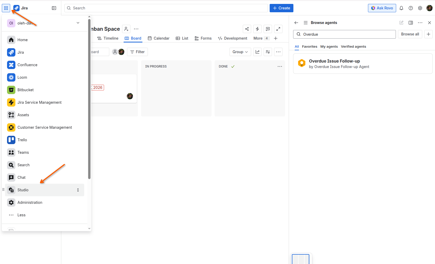Expand the More tabs dropdown
This screenshot has width=435, height=264.
(261, 38)
